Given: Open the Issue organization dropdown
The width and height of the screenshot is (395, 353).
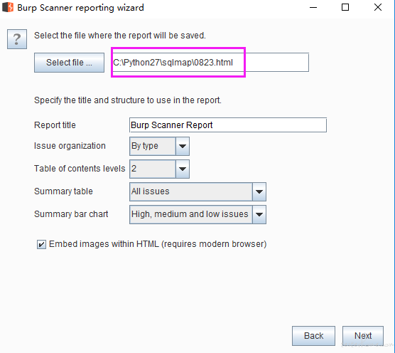Looking at the screenshot, I should coord(159,146).
